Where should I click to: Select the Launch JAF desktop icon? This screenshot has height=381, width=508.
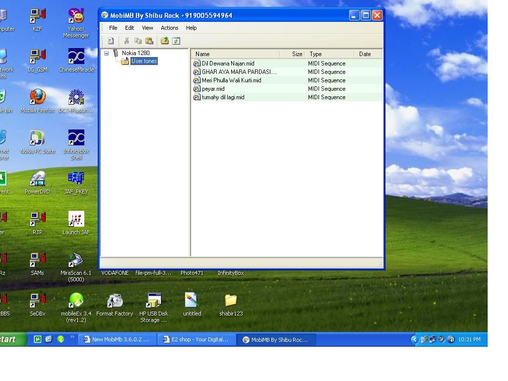[76, 223]
